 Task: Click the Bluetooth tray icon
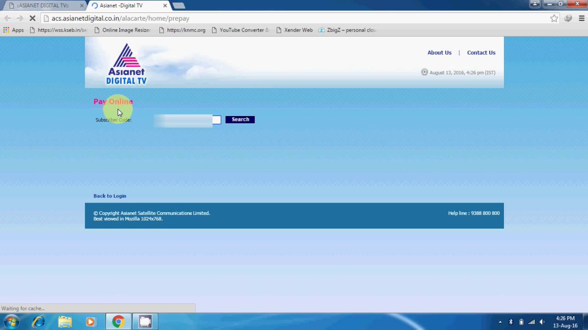(x=511, y=322)
